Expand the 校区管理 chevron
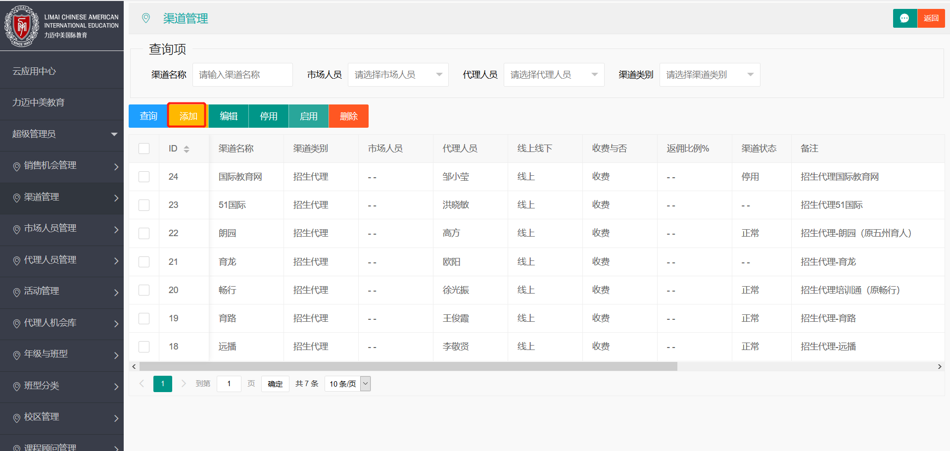This screenshot has width=950, height=451. pyautogui.click(x=116, y=418)
